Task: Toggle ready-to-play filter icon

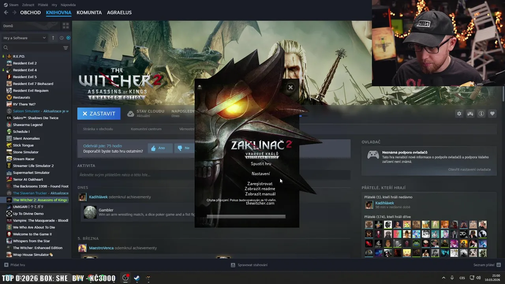Action: [68, 38]
